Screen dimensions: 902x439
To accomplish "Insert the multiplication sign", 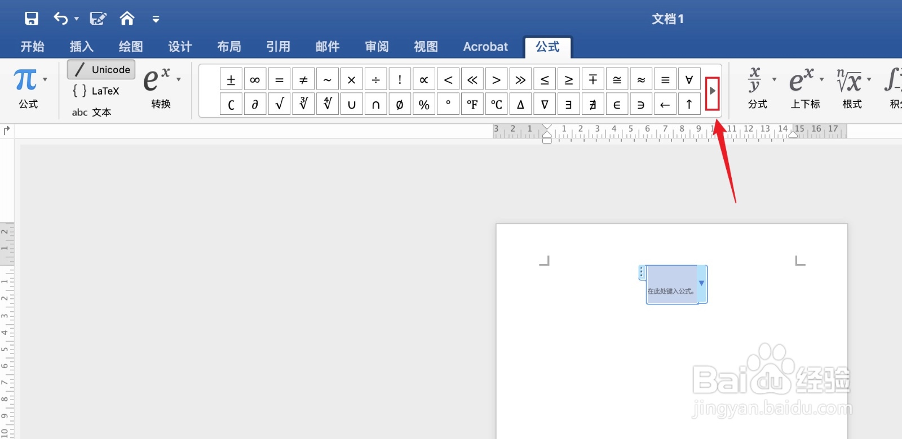I will coord(351,79).
